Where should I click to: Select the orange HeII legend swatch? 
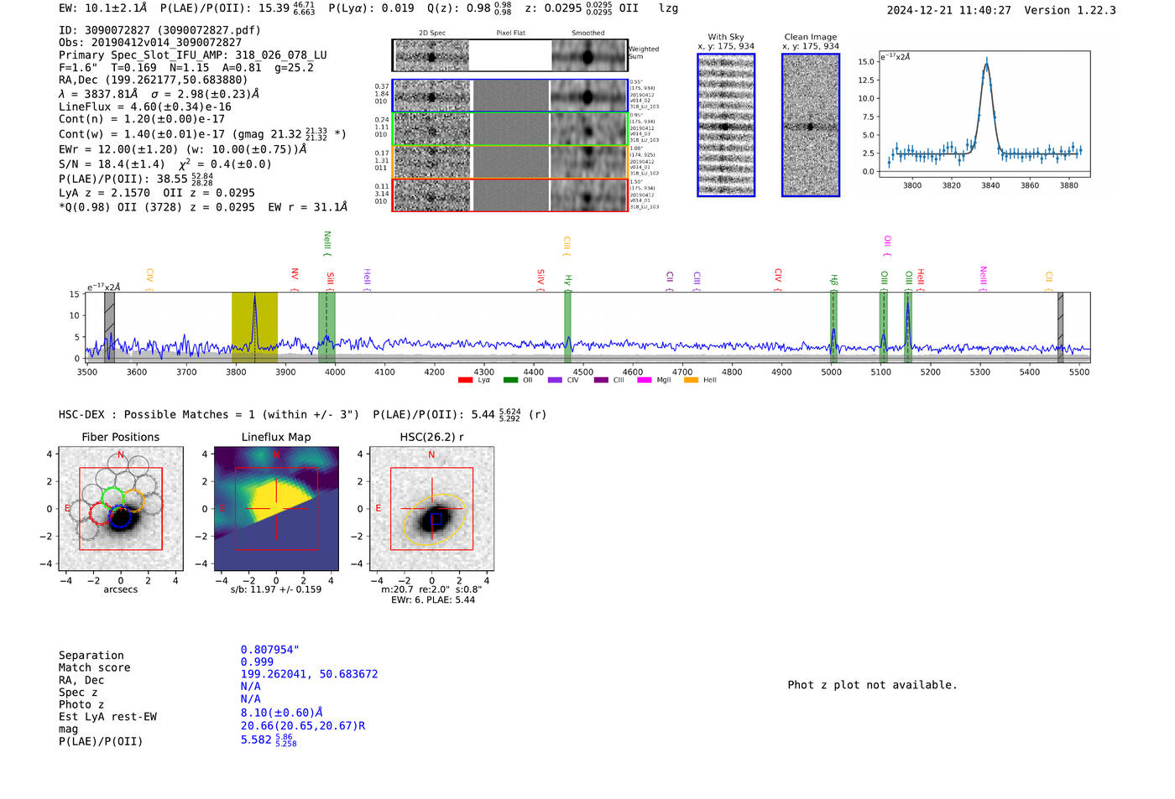tap(691, 381)
